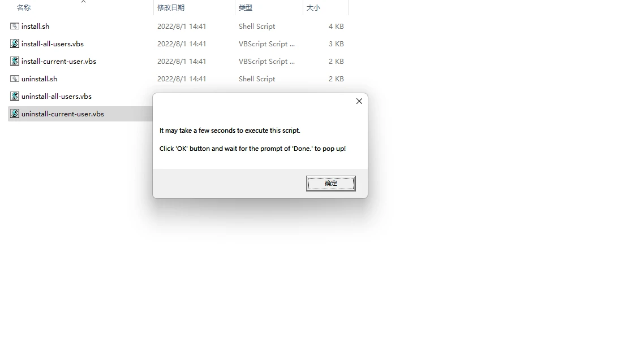Screen dimensions: 632x344
Task: Click the uninstall-current-user.vbs script icon
Action: point(15,114)
